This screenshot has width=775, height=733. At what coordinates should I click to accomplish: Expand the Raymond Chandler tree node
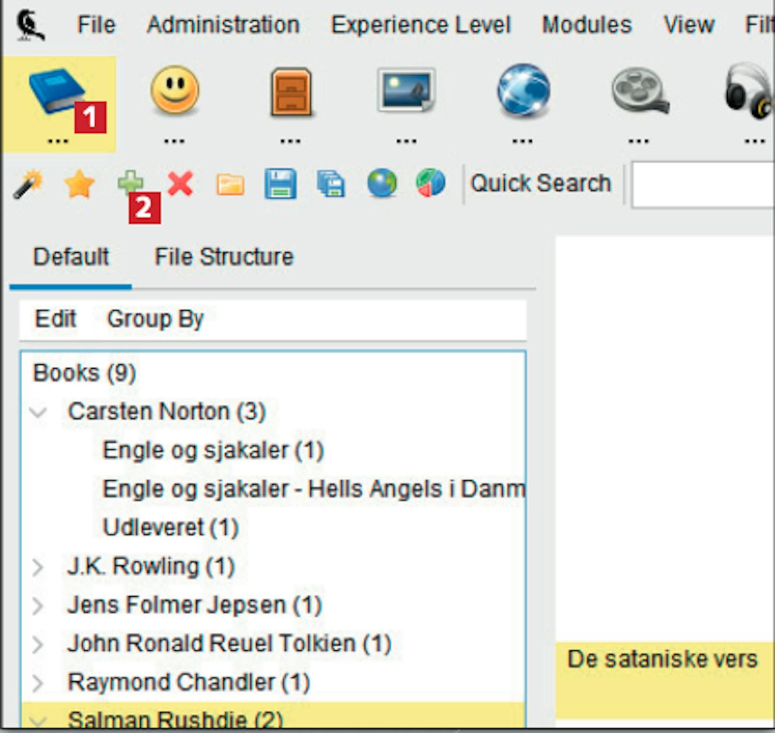[x=38, y=683]
